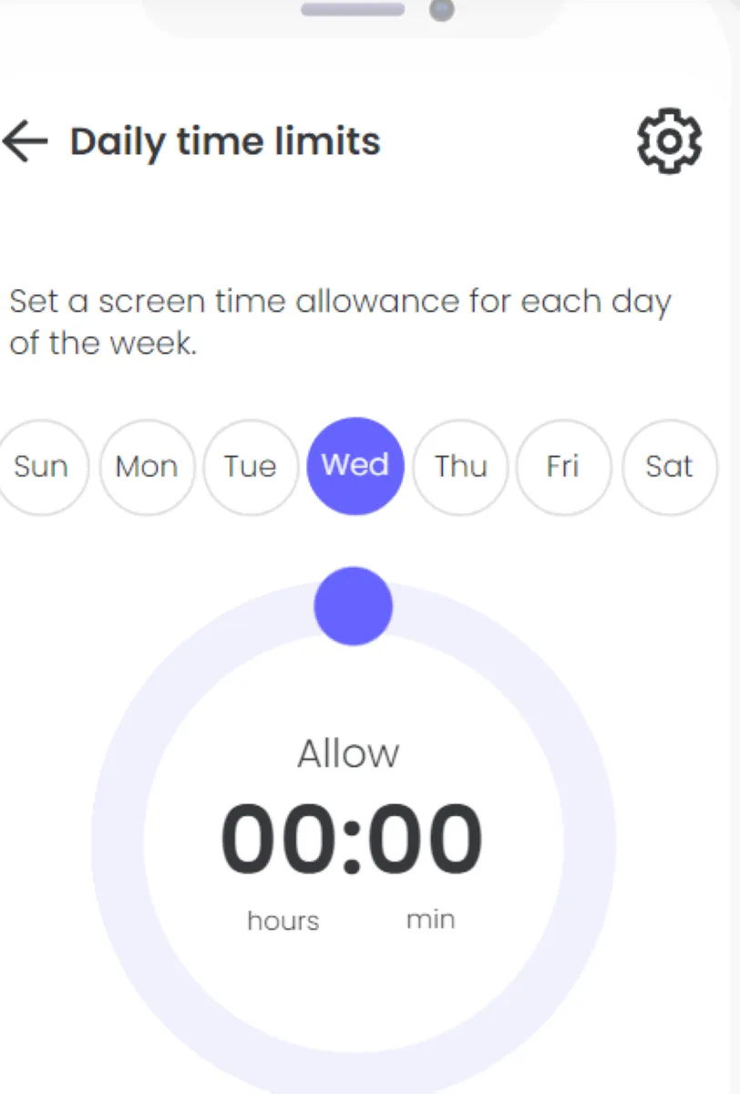Click the "Allow" label inside the dial
Viewport: 740px width, 1094px height.
(x=348, y=754)
